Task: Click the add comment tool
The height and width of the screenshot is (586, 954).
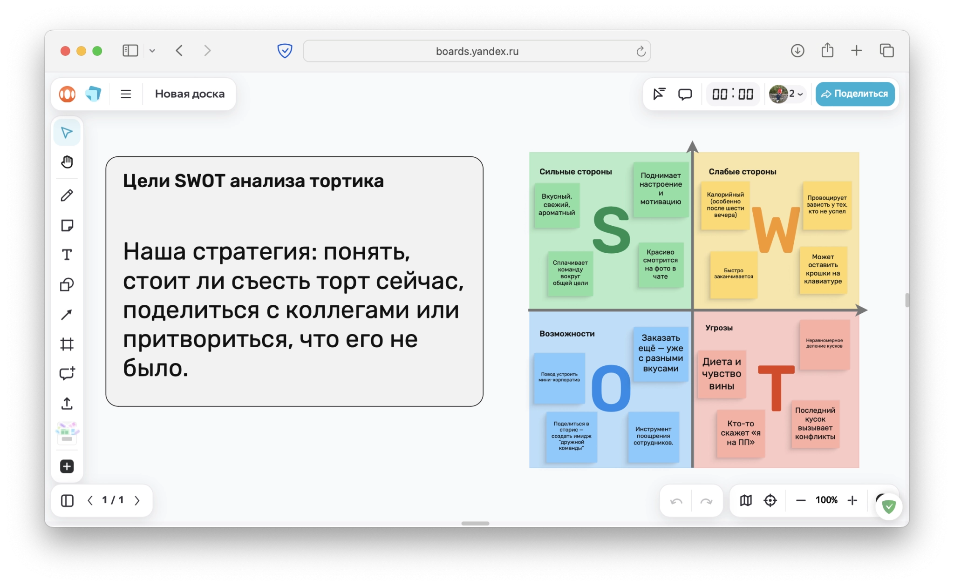Action: [x=67, y=374]
